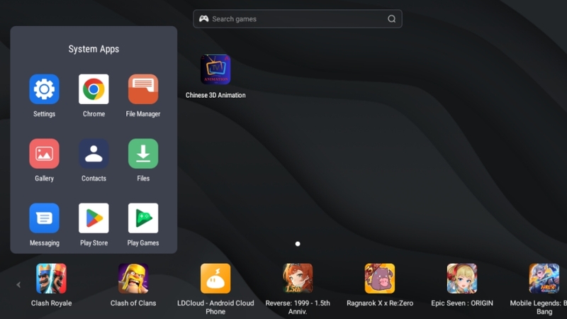567x319 pixels.
Task: Open Messaging app
Action: coord(44,218)
